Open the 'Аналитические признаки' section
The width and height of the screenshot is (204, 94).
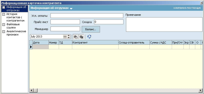click(16, 33)
